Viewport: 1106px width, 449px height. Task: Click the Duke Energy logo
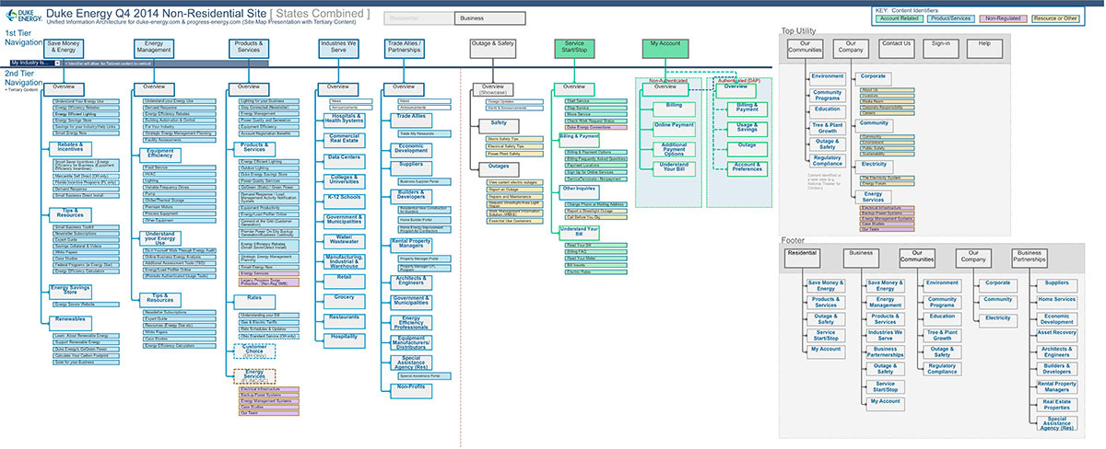point(22,17)
